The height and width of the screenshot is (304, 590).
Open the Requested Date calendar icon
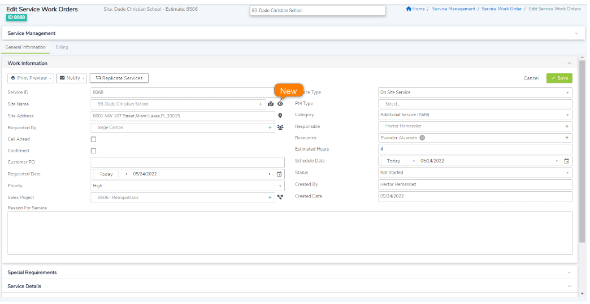pyautogui.click(x=279, y=174)
